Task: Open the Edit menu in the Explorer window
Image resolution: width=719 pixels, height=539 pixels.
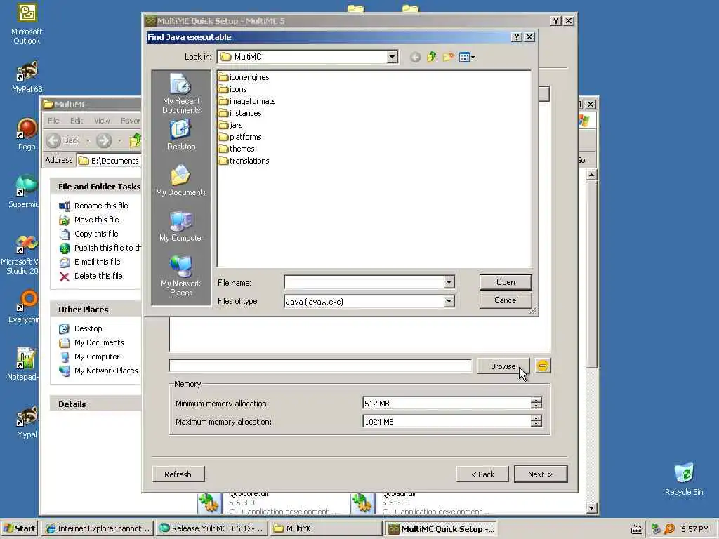Action: (76, 121)
